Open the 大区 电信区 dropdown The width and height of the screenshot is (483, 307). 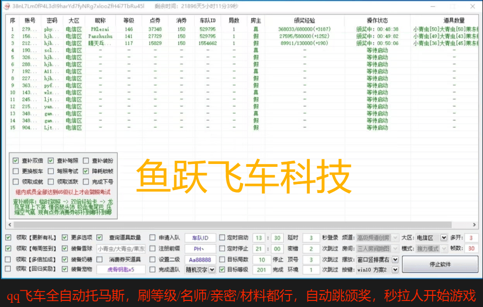(431, 237)
